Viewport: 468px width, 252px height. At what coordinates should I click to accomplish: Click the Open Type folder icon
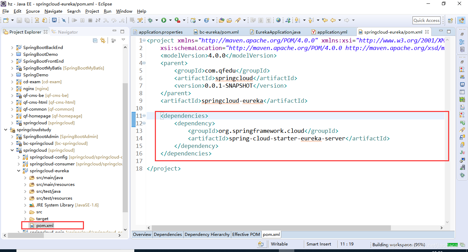[x=221, y=20]
